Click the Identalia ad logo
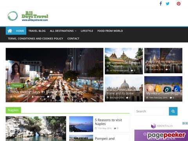188x141 pixels. click(x=162, y=126)
